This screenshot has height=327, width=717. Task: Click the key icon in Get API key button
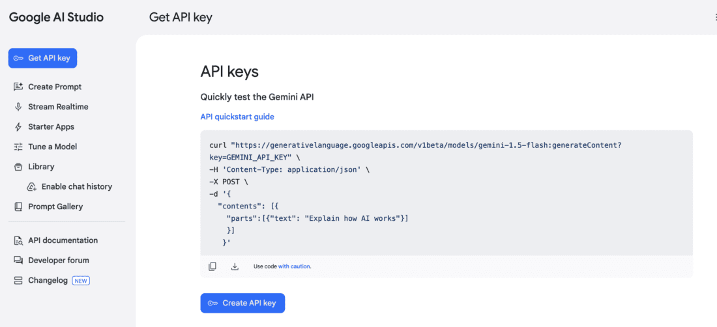pos(18,59)
